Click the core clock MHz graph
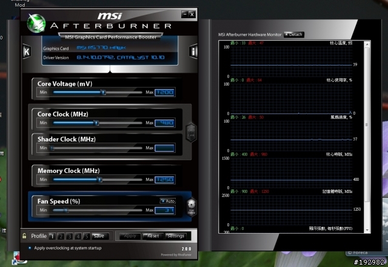This screenshot has width=388, height=267. click(291, 173)
